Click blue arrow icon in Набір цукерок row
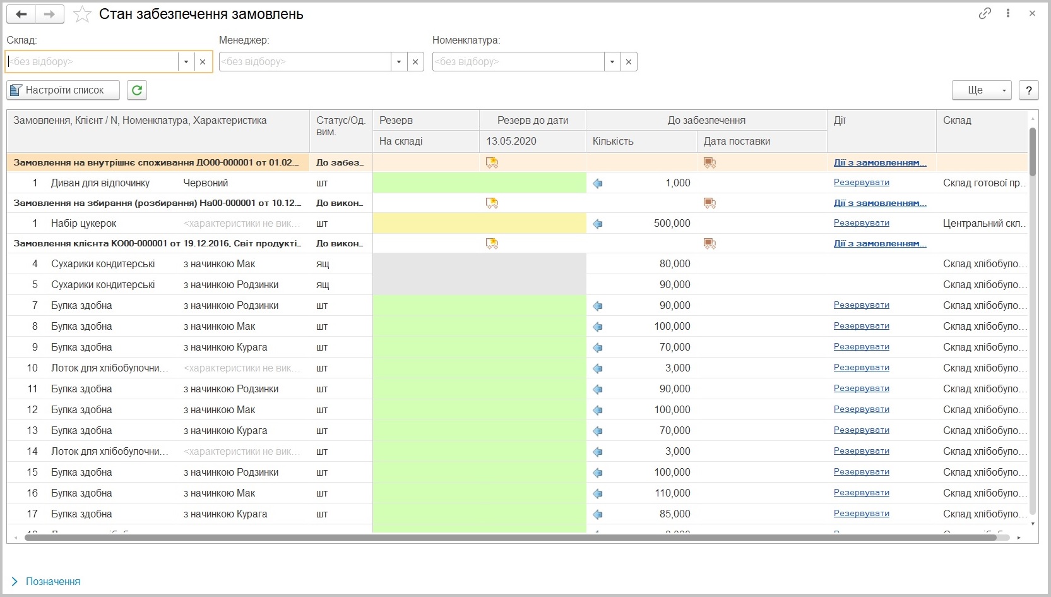The width and height of the screenshot is (1051, 597). pos(598,224)
